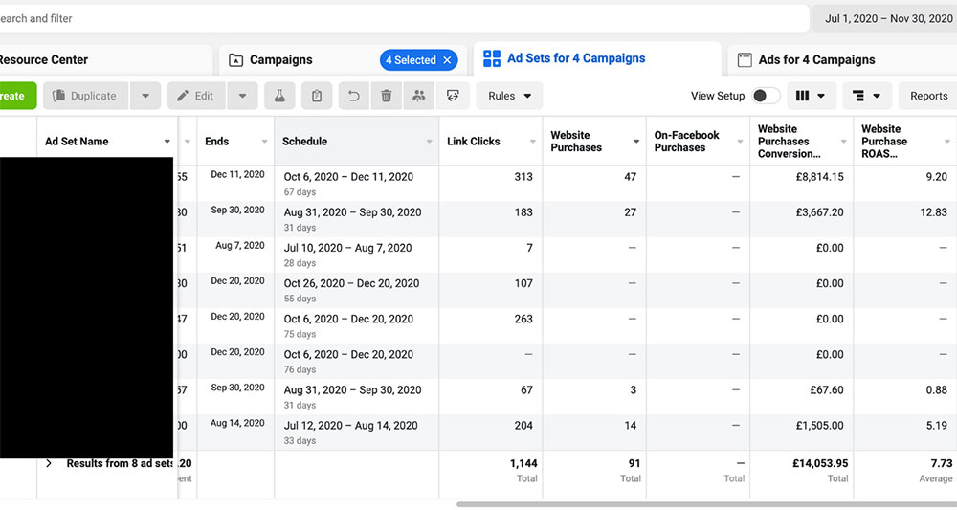Screen dimensions: 957x510
Task: Toggle the View Setup switch
Action: (x=765, y=96)
